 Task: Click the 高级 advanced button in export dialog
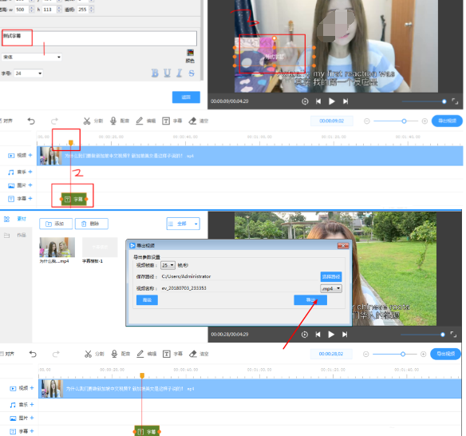[147, 299]
